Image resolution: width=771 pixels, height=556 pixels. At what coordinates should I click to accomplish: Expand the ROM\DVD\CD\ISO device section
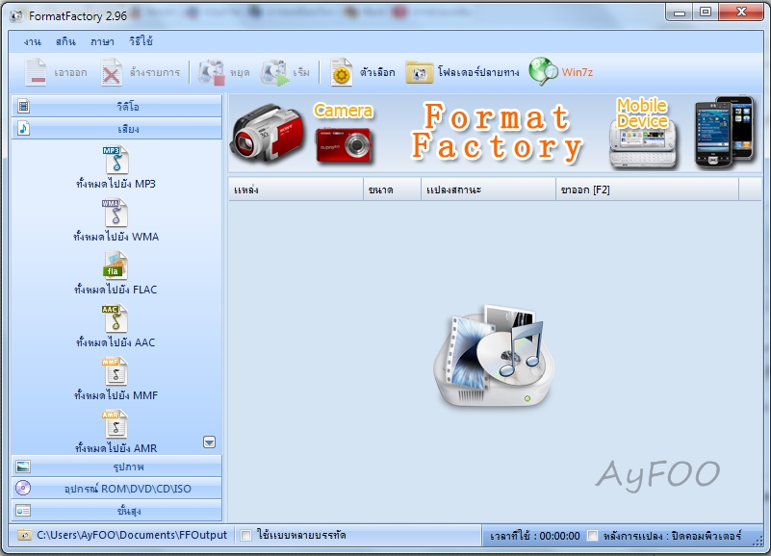click(x=117, y=489)
